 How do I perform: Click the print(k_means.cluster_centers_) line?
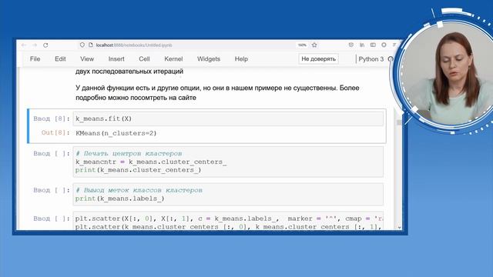click(x=138, y=170)
